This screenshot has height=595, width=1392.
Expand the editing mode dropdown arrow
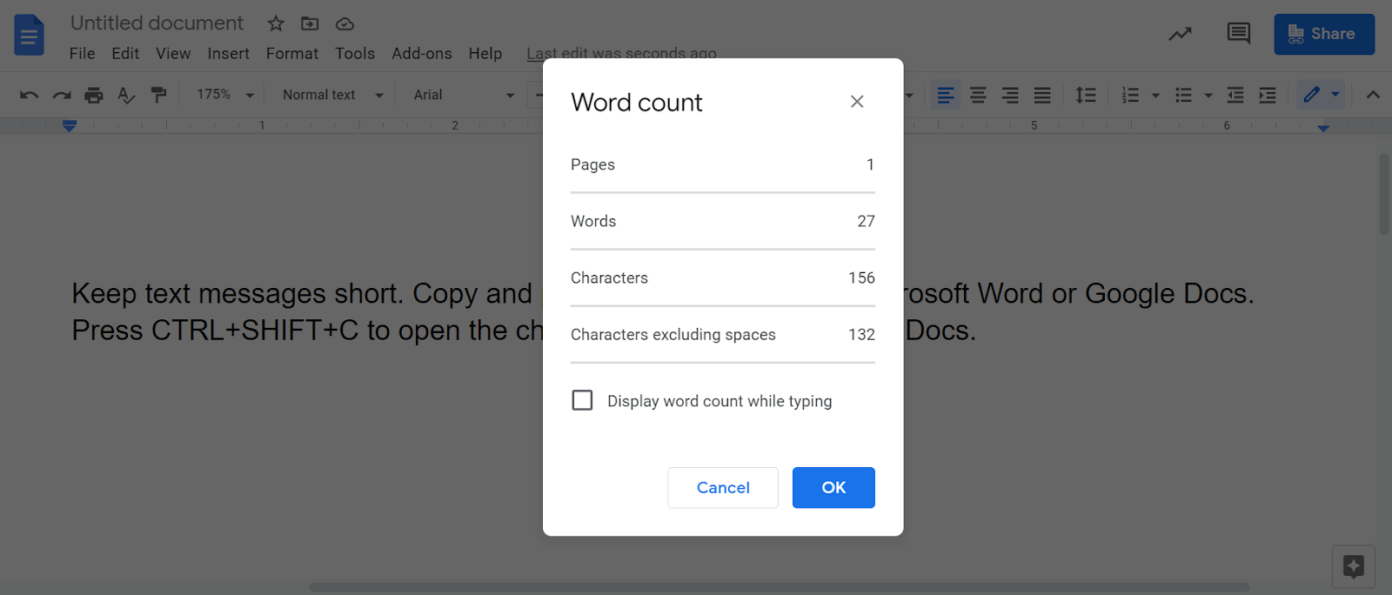pyautogui.click(x=1335, y=94)
